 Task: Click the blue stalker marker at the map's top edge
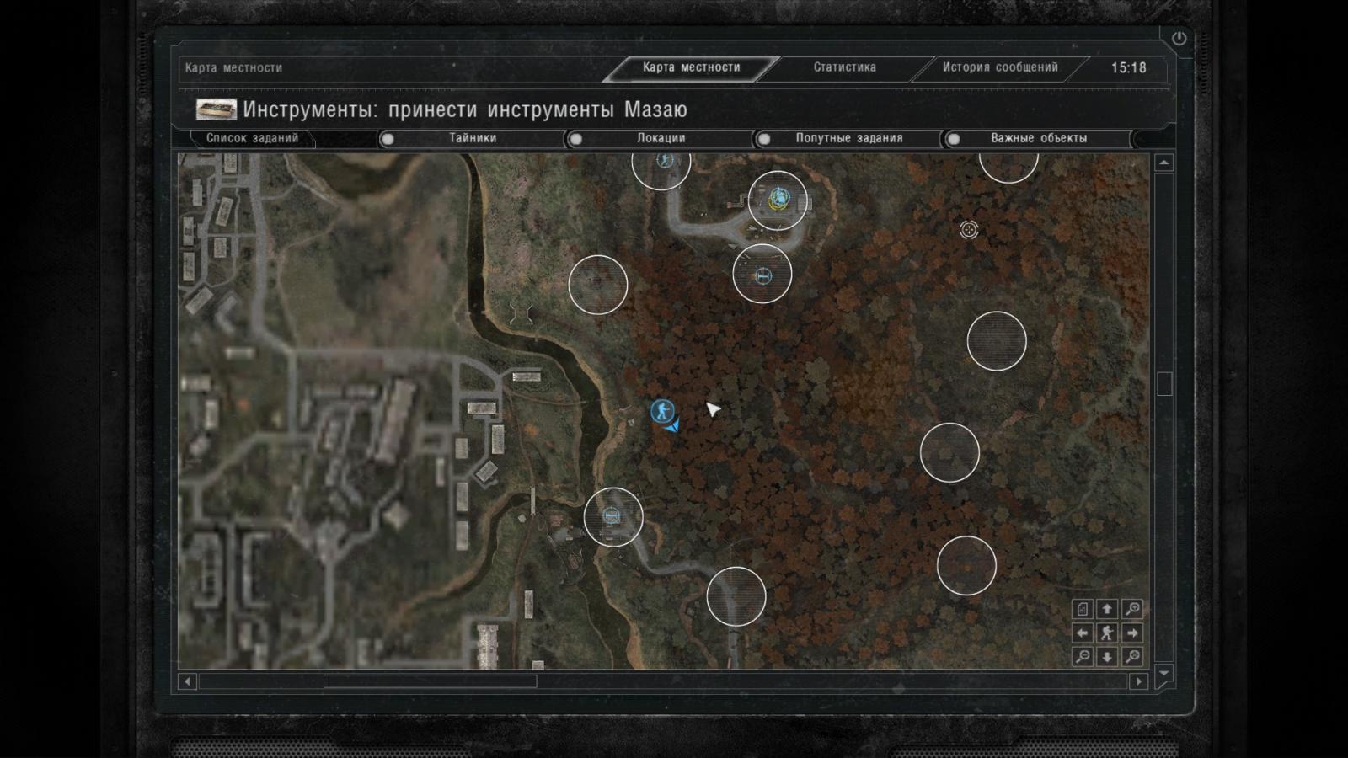[665, 160]
